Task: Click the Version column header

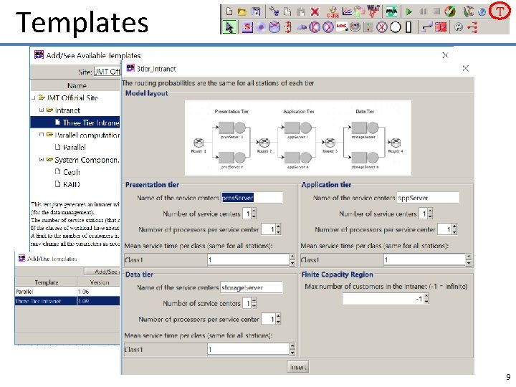Action: coord(99,282)
